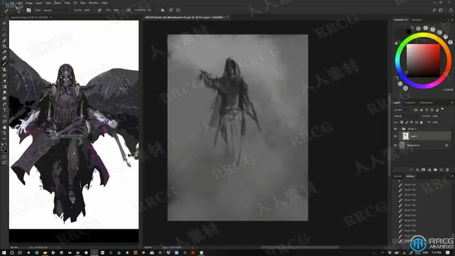Collapse the Group 1 folder arrow
Image resolution: width=455 pixels, height=256 pixels.
[x=400, y=129]
